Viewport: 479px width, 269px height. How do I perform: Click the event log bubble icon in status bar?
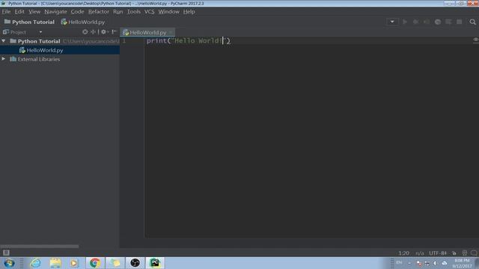tap(474, 253)
